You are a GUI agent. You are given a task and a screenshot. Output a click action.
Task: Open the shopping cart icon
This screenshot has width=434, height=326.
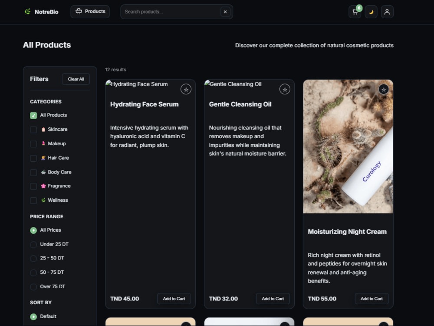(x=355, y=12)
